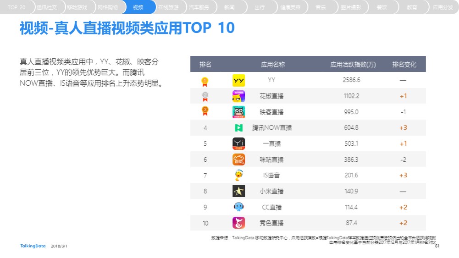Click the 114.4 index value
The image size is (459, 258).
point(351,207)
